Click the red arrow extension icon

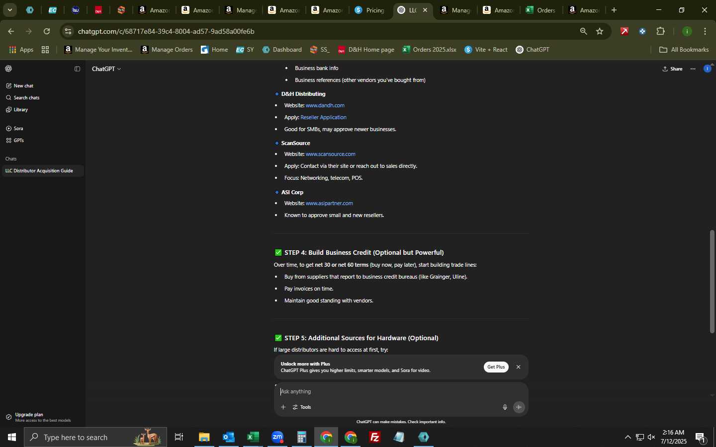pyautogui.click(x=625, y=31)
